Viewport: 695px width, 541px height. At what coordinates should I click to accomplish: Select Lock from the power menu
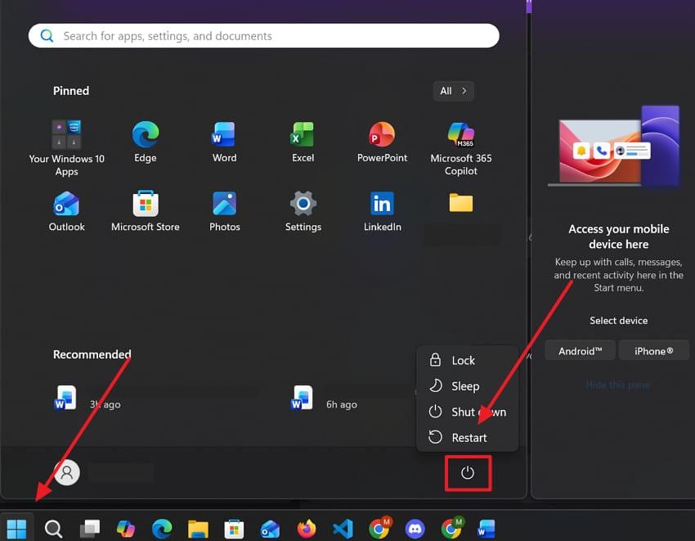point(464,360)
